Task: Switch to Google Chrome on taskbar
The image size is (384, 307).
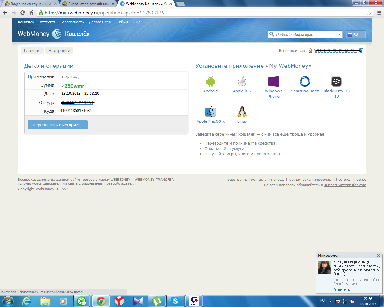Action: coord(101,301)
